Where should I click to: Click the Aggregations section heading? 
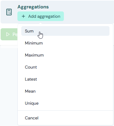click(x=33, y=7)
